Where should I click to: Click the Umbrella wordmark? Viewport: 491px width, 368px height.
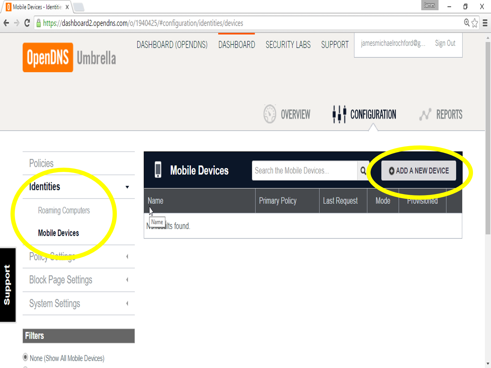pyautogui.click(x=97, y=59)
